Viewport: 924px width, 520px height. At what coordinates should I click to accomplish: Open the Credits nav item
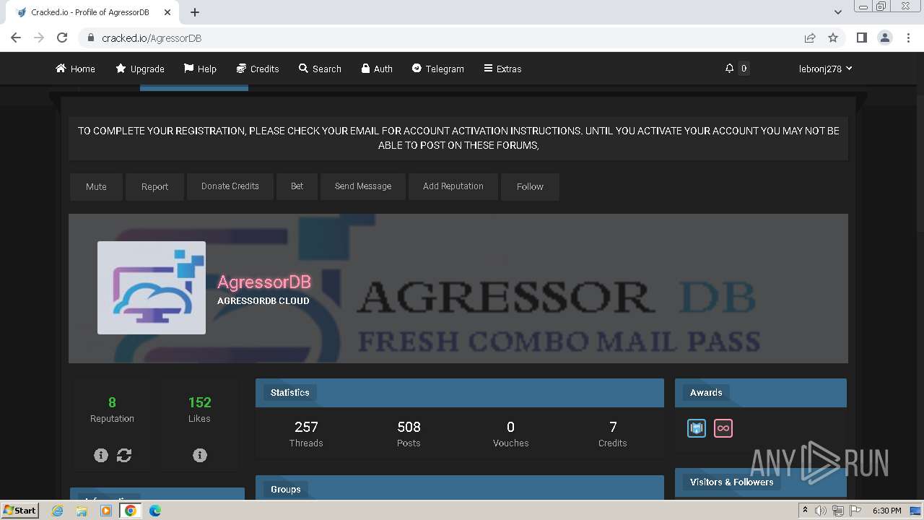[x=258, y=69]
